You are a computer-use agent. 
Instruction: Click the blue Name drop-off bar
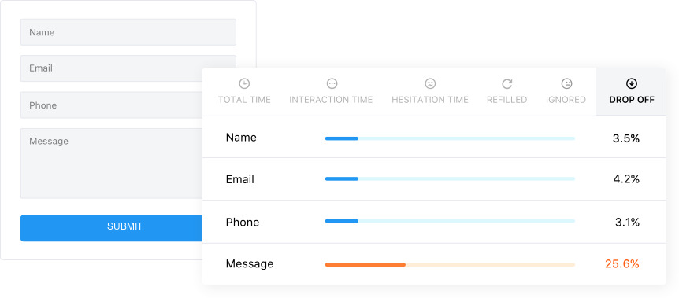click(342, 138)
